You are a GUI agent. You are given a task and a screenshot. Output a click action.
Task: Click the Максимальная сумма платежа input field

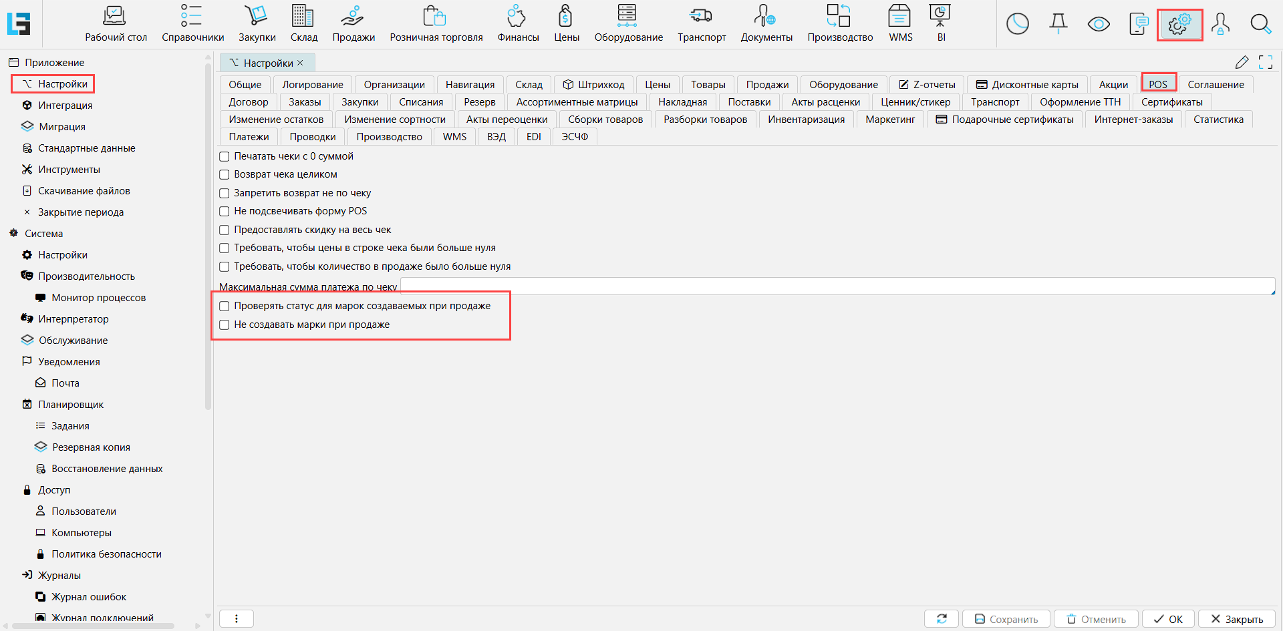pos(835,286)
